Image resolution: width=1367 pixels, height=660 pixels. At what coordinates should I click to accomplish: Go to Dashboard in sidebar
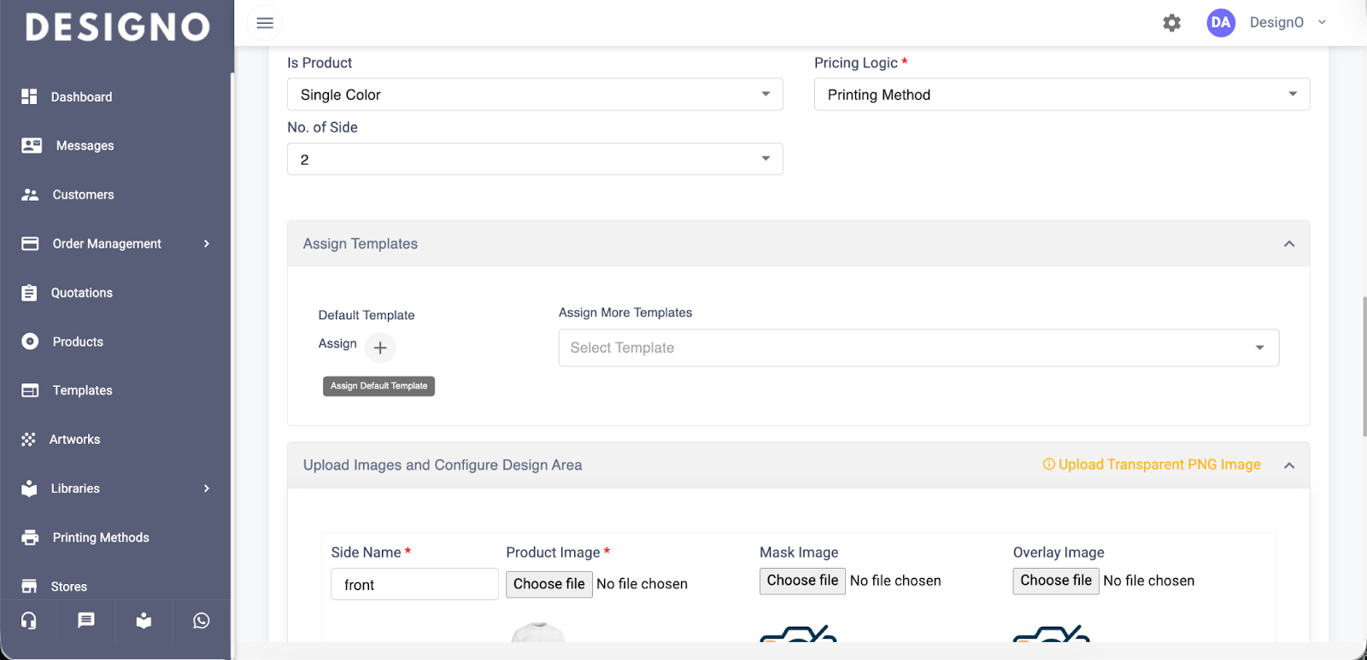81,97
